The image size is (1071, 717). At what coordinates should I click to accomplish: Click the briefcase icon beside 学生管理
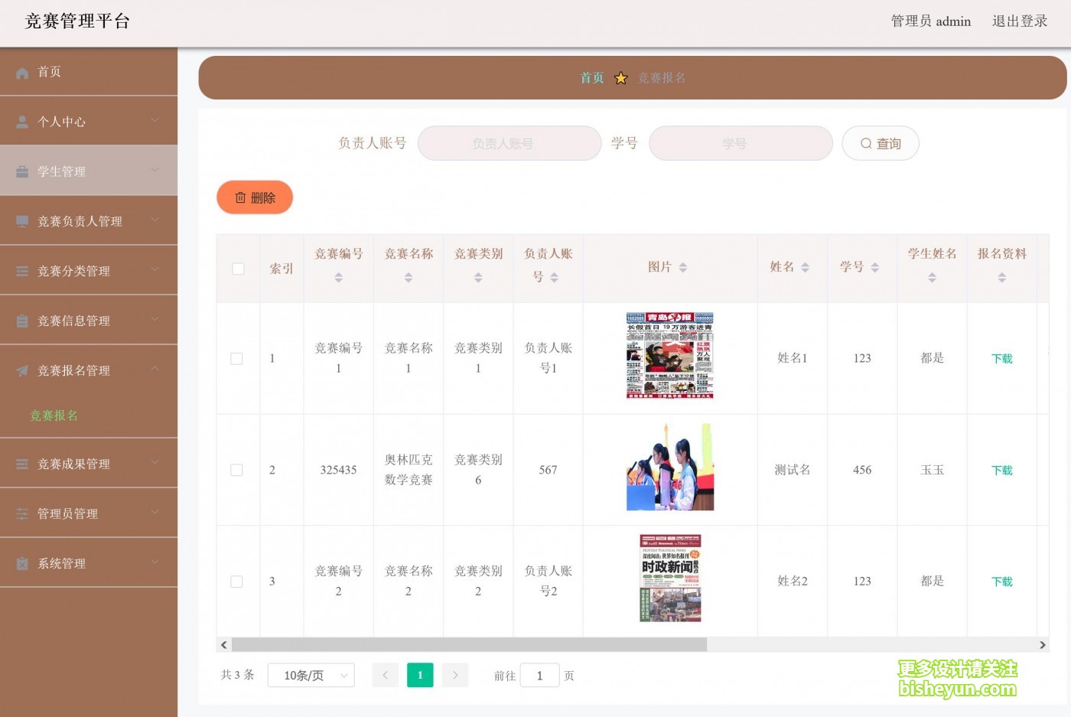[x=22, y=171]
